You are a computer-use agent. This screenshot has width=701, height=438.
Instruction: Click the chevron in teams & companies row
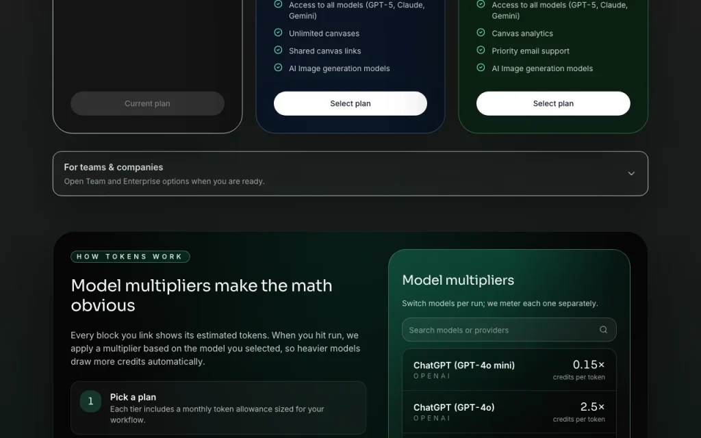(x=631, y=173)
